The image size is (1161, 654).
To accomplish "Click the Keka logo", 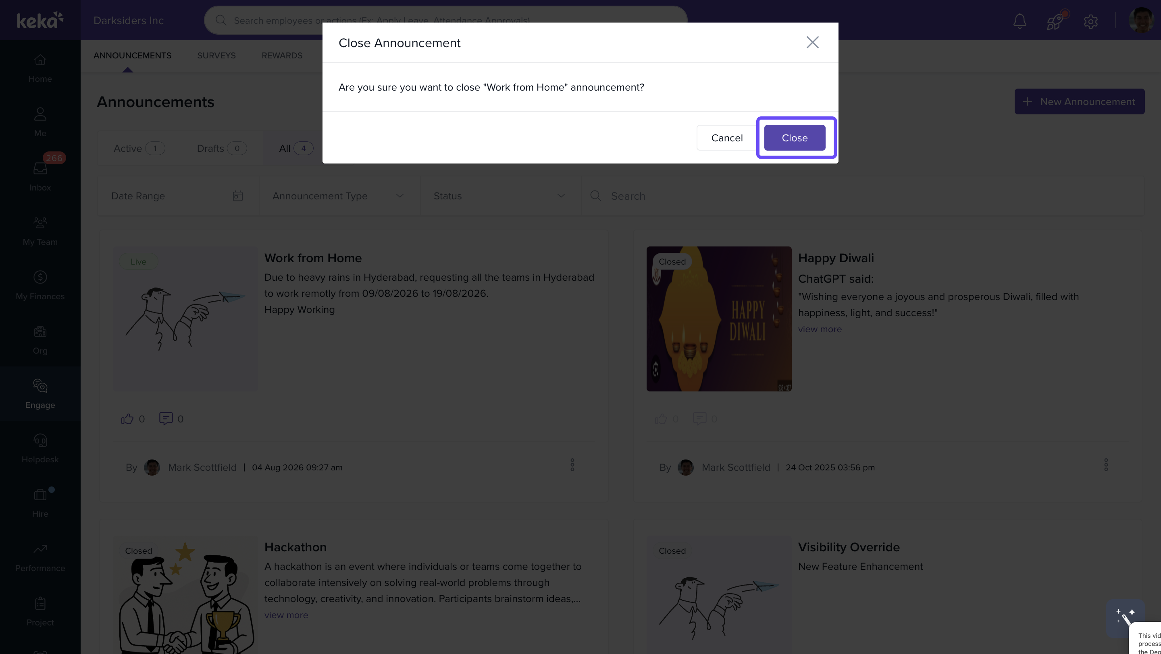I will pos(40,20).
